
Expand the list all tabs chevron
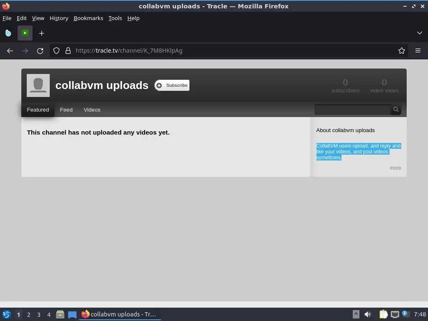point(420,33)
